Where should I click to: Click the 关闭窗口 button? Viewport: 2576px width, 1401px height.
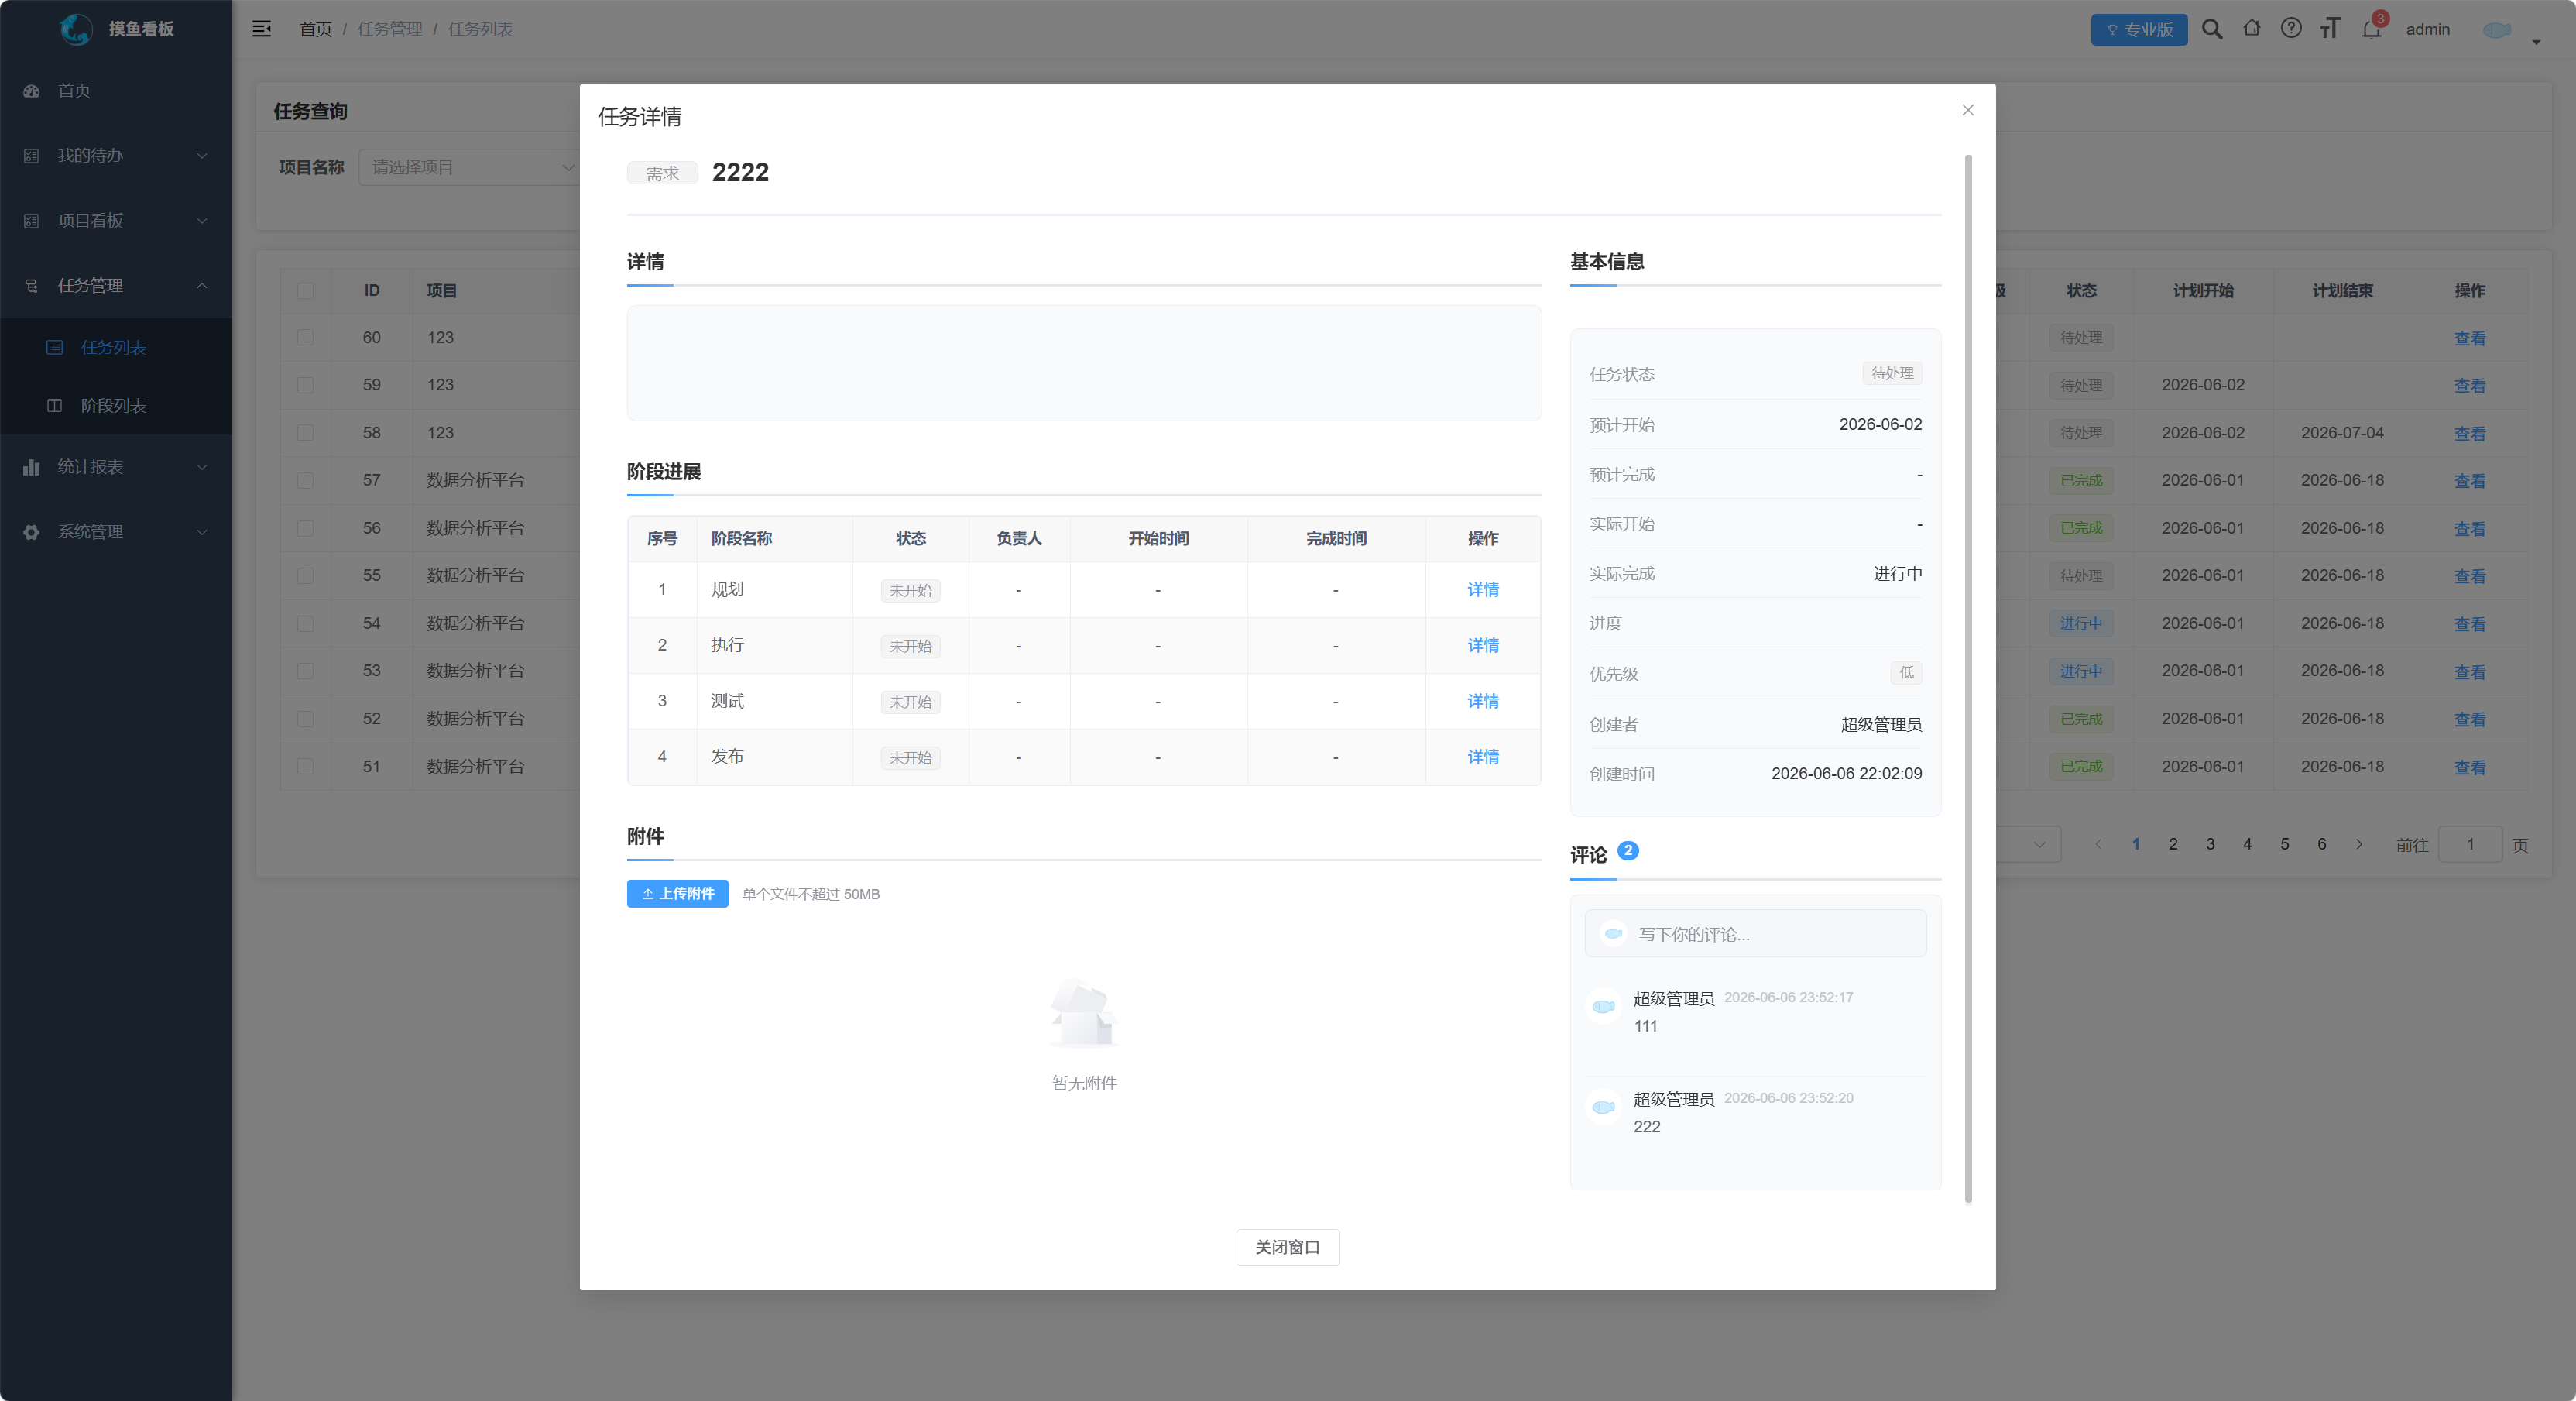[1288, 1247]
